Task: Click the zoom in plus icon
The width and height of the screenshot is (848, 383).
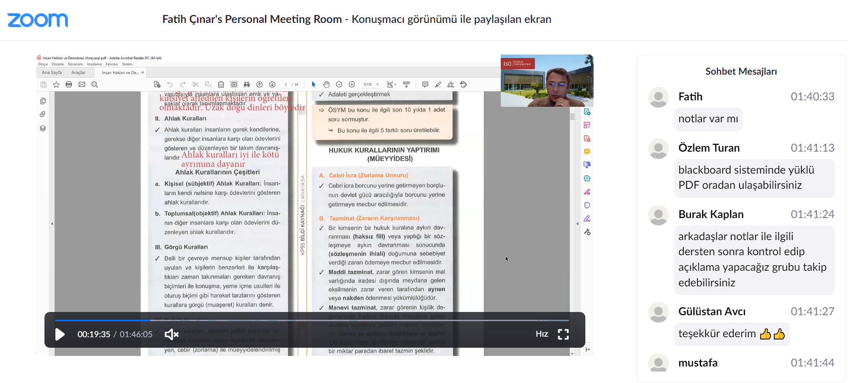Action: pos(352,85)
